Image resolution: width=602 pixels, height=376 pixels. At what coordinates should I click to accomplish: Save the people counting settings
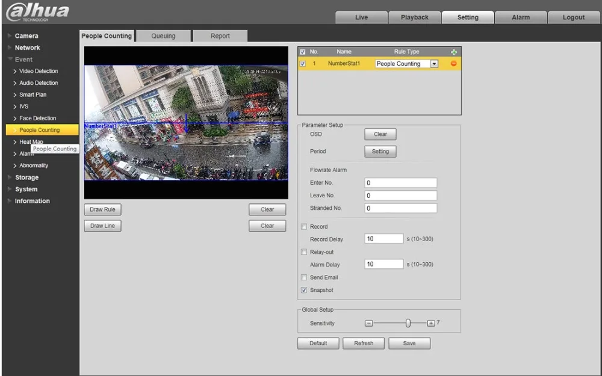[x=409, y=343]
